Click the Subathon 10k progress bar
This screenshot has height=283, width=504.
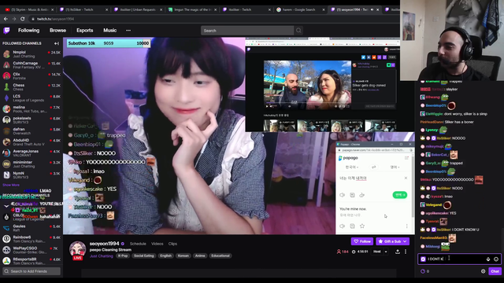109,43
